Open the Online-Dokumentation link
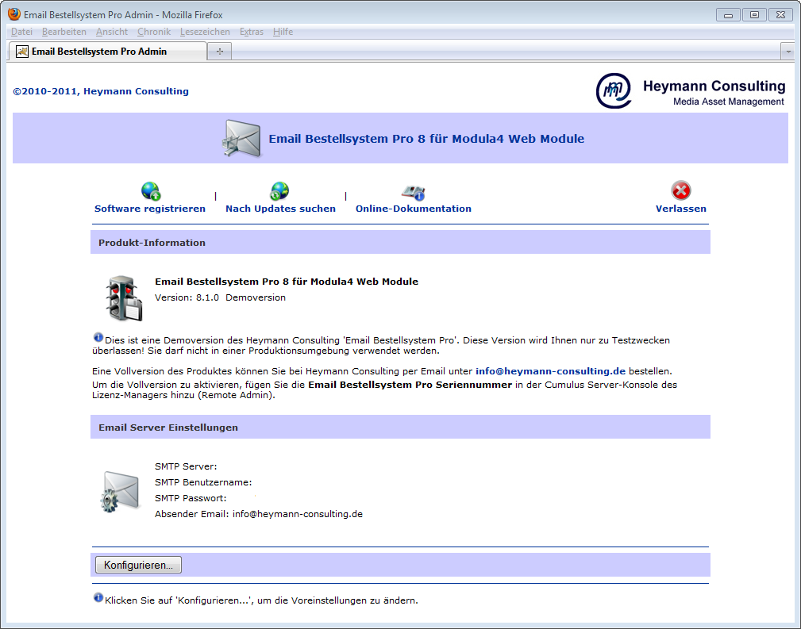Screen dimensions: 801x629 coord(414,209)
